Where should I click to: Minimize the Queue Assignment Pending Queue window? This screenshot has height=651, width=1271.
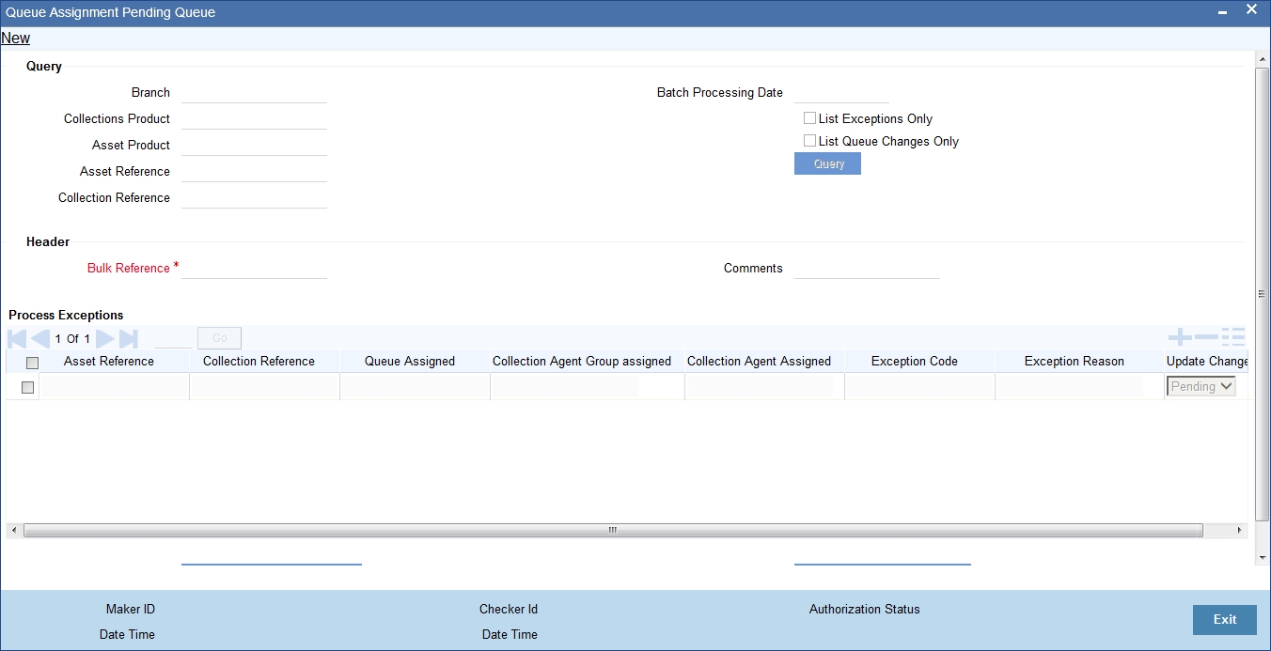coord(1222,12)
